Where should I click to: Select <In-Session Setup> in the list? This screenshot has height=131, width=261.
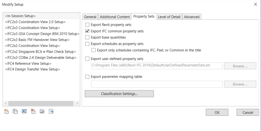tap(41, 16)
